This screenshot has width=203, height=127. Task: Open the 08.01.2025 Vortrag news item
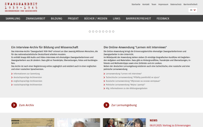tap(170, 125)
